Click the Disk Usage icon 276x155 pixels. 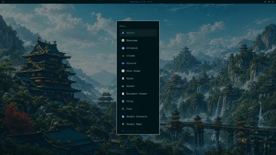(x=123, y=71)
